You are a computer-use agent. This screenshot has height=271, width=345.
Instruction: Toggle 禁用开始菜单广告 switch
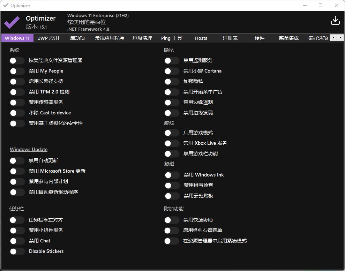click(172, 92)
